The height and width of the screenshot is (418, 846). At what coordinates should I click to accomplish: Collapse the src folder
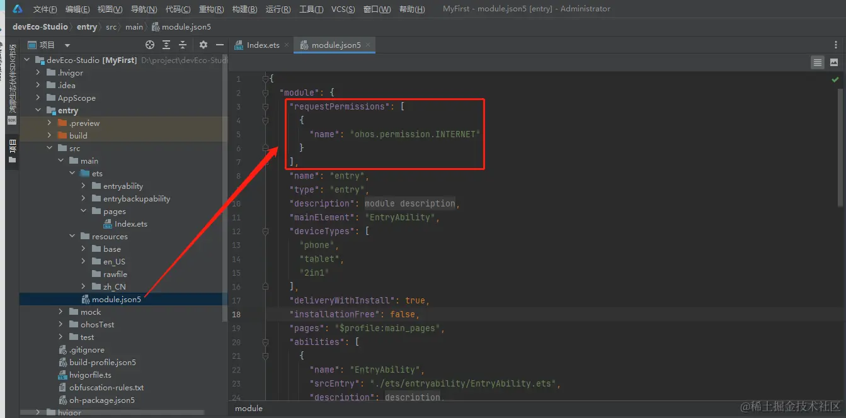tap(50, 148)
